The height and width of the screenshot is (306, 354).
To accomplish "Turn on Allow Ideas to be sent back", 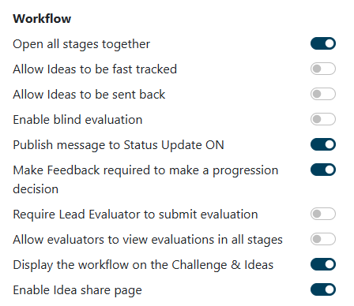I will tap(323, 94).
